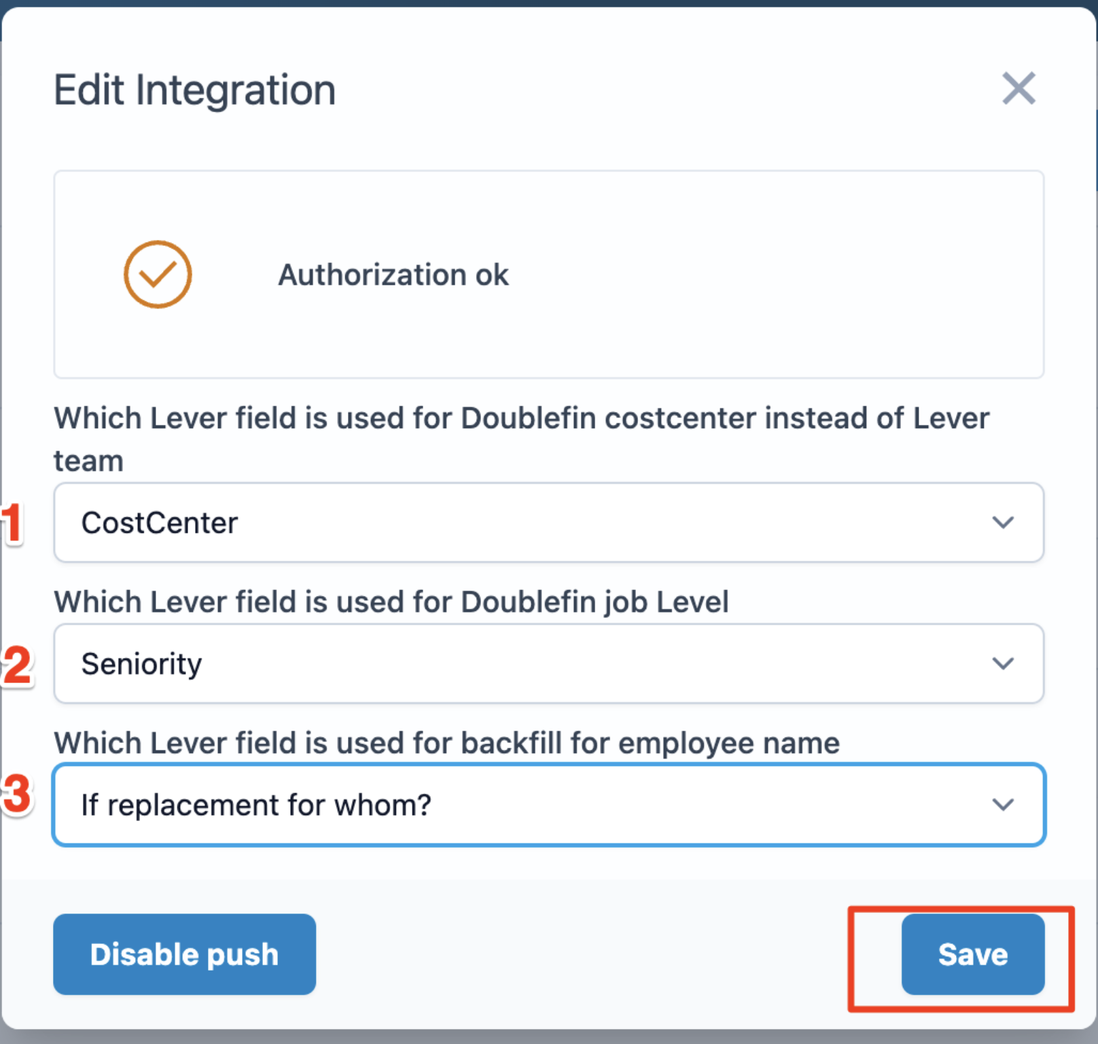This screenshot has width=1098, height=1044.
Task: Click the Edit Integration dialog title
Action: click(194, 89)
